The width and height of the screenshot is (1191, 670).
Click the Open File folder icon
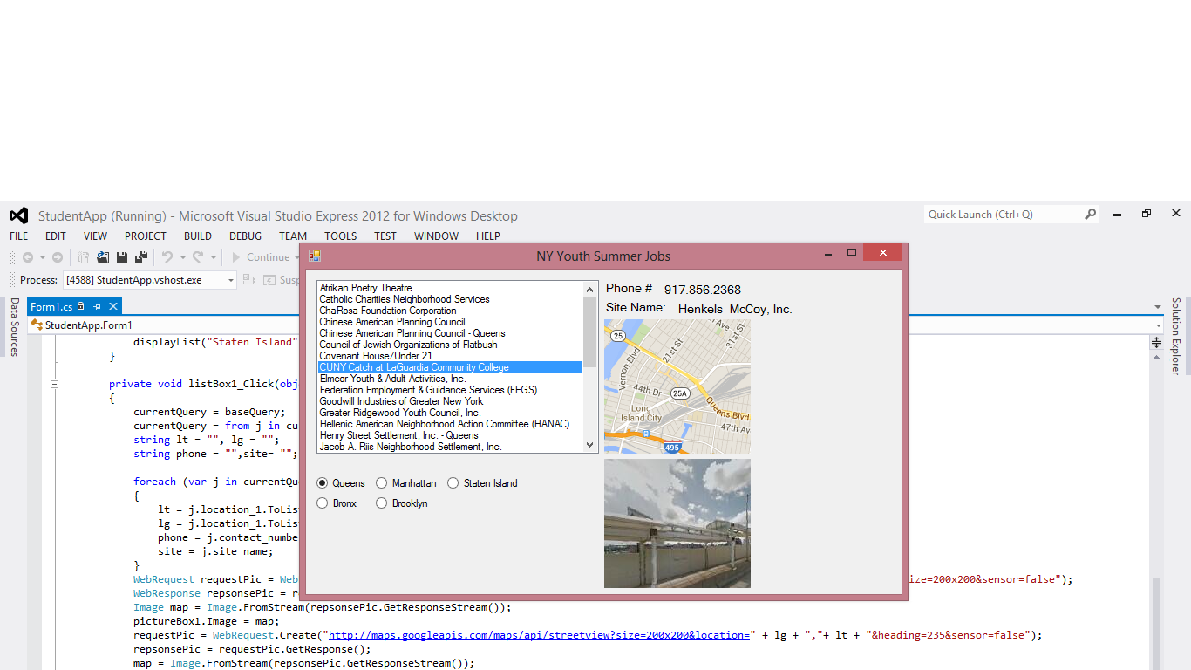click(x=103, y=257)
